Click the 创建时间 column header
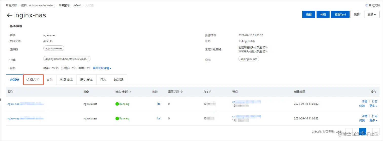This screenshot has height=141, width=383. tap(299, 92)
